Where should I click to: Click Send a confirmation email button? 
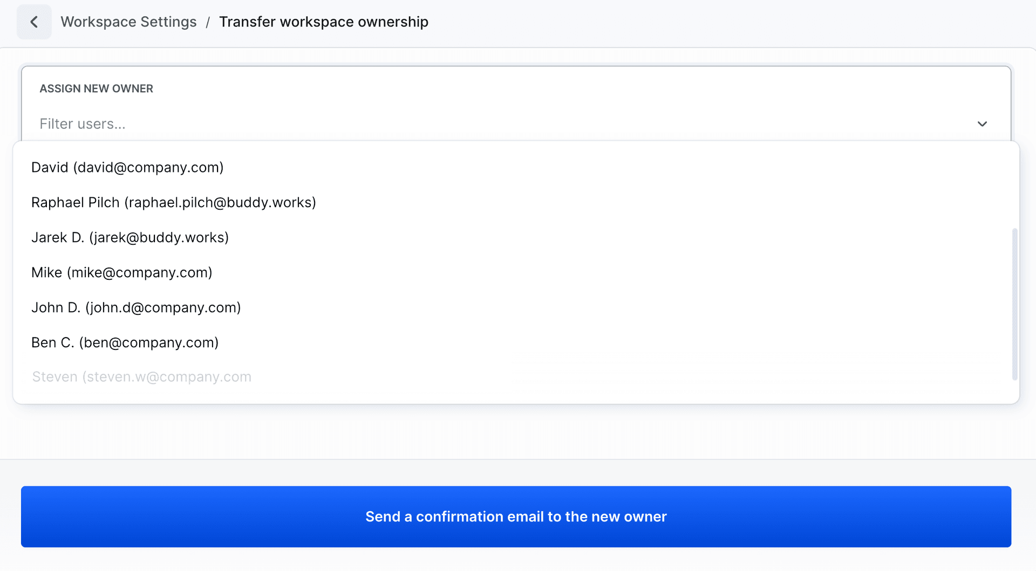pos(516,516)
